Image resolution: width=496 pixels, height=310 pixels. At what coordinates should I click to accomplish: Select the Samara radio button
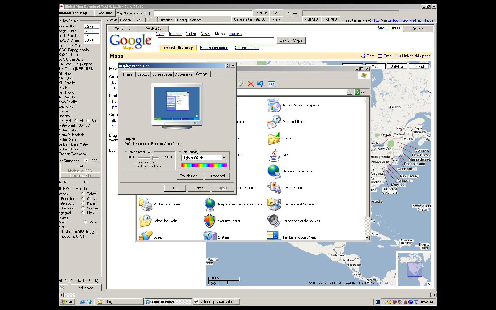[x=83, y=208]
